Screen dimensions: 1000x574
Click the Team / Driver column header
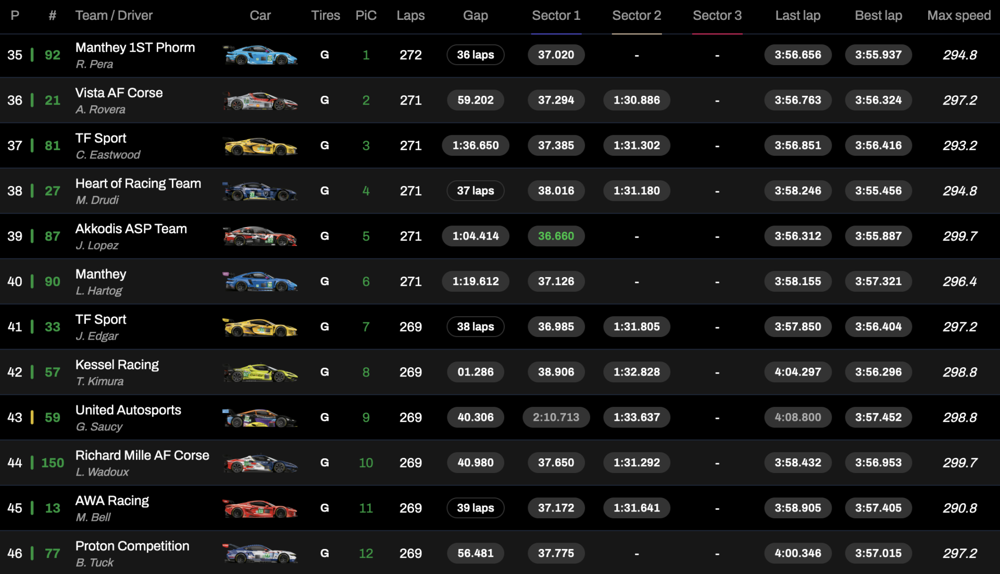(x=114, y=16)
